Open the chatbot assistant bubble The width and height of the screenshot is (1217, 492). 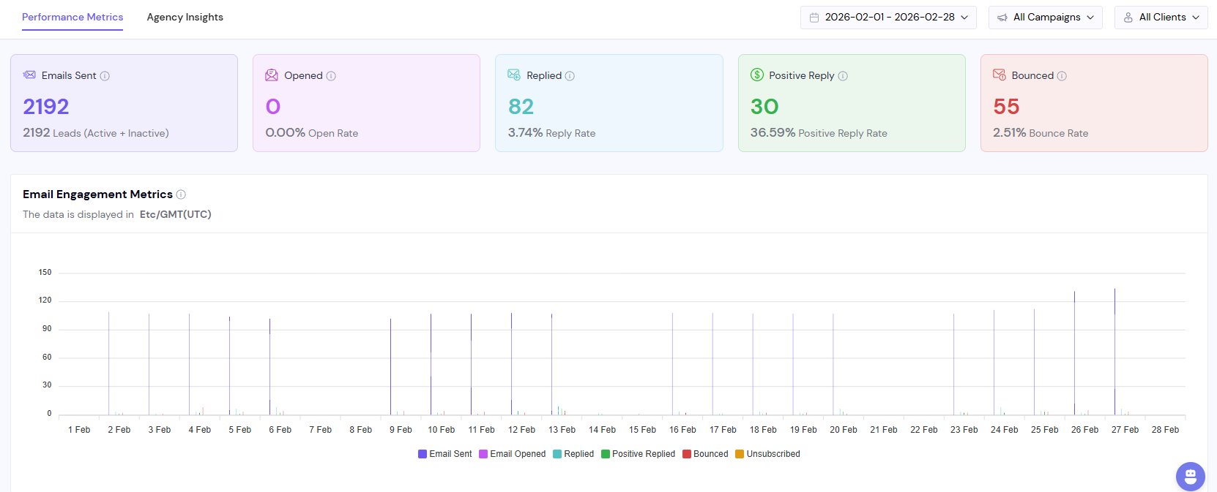pos(1191,477)
